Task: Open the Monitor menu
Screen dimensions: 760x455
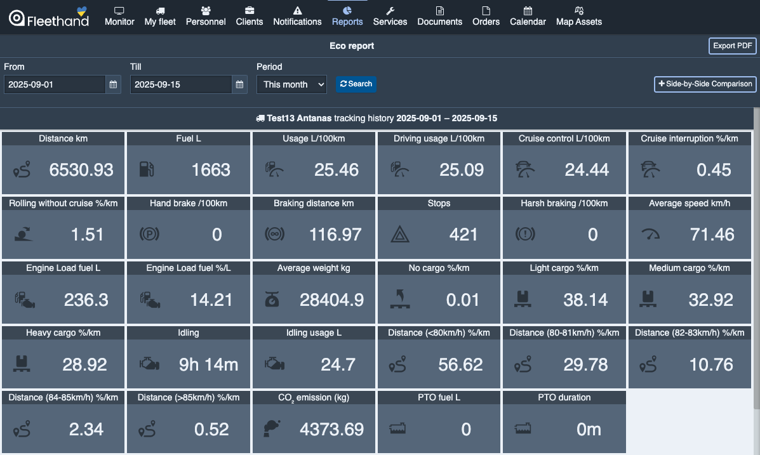Action: (119, 16)
